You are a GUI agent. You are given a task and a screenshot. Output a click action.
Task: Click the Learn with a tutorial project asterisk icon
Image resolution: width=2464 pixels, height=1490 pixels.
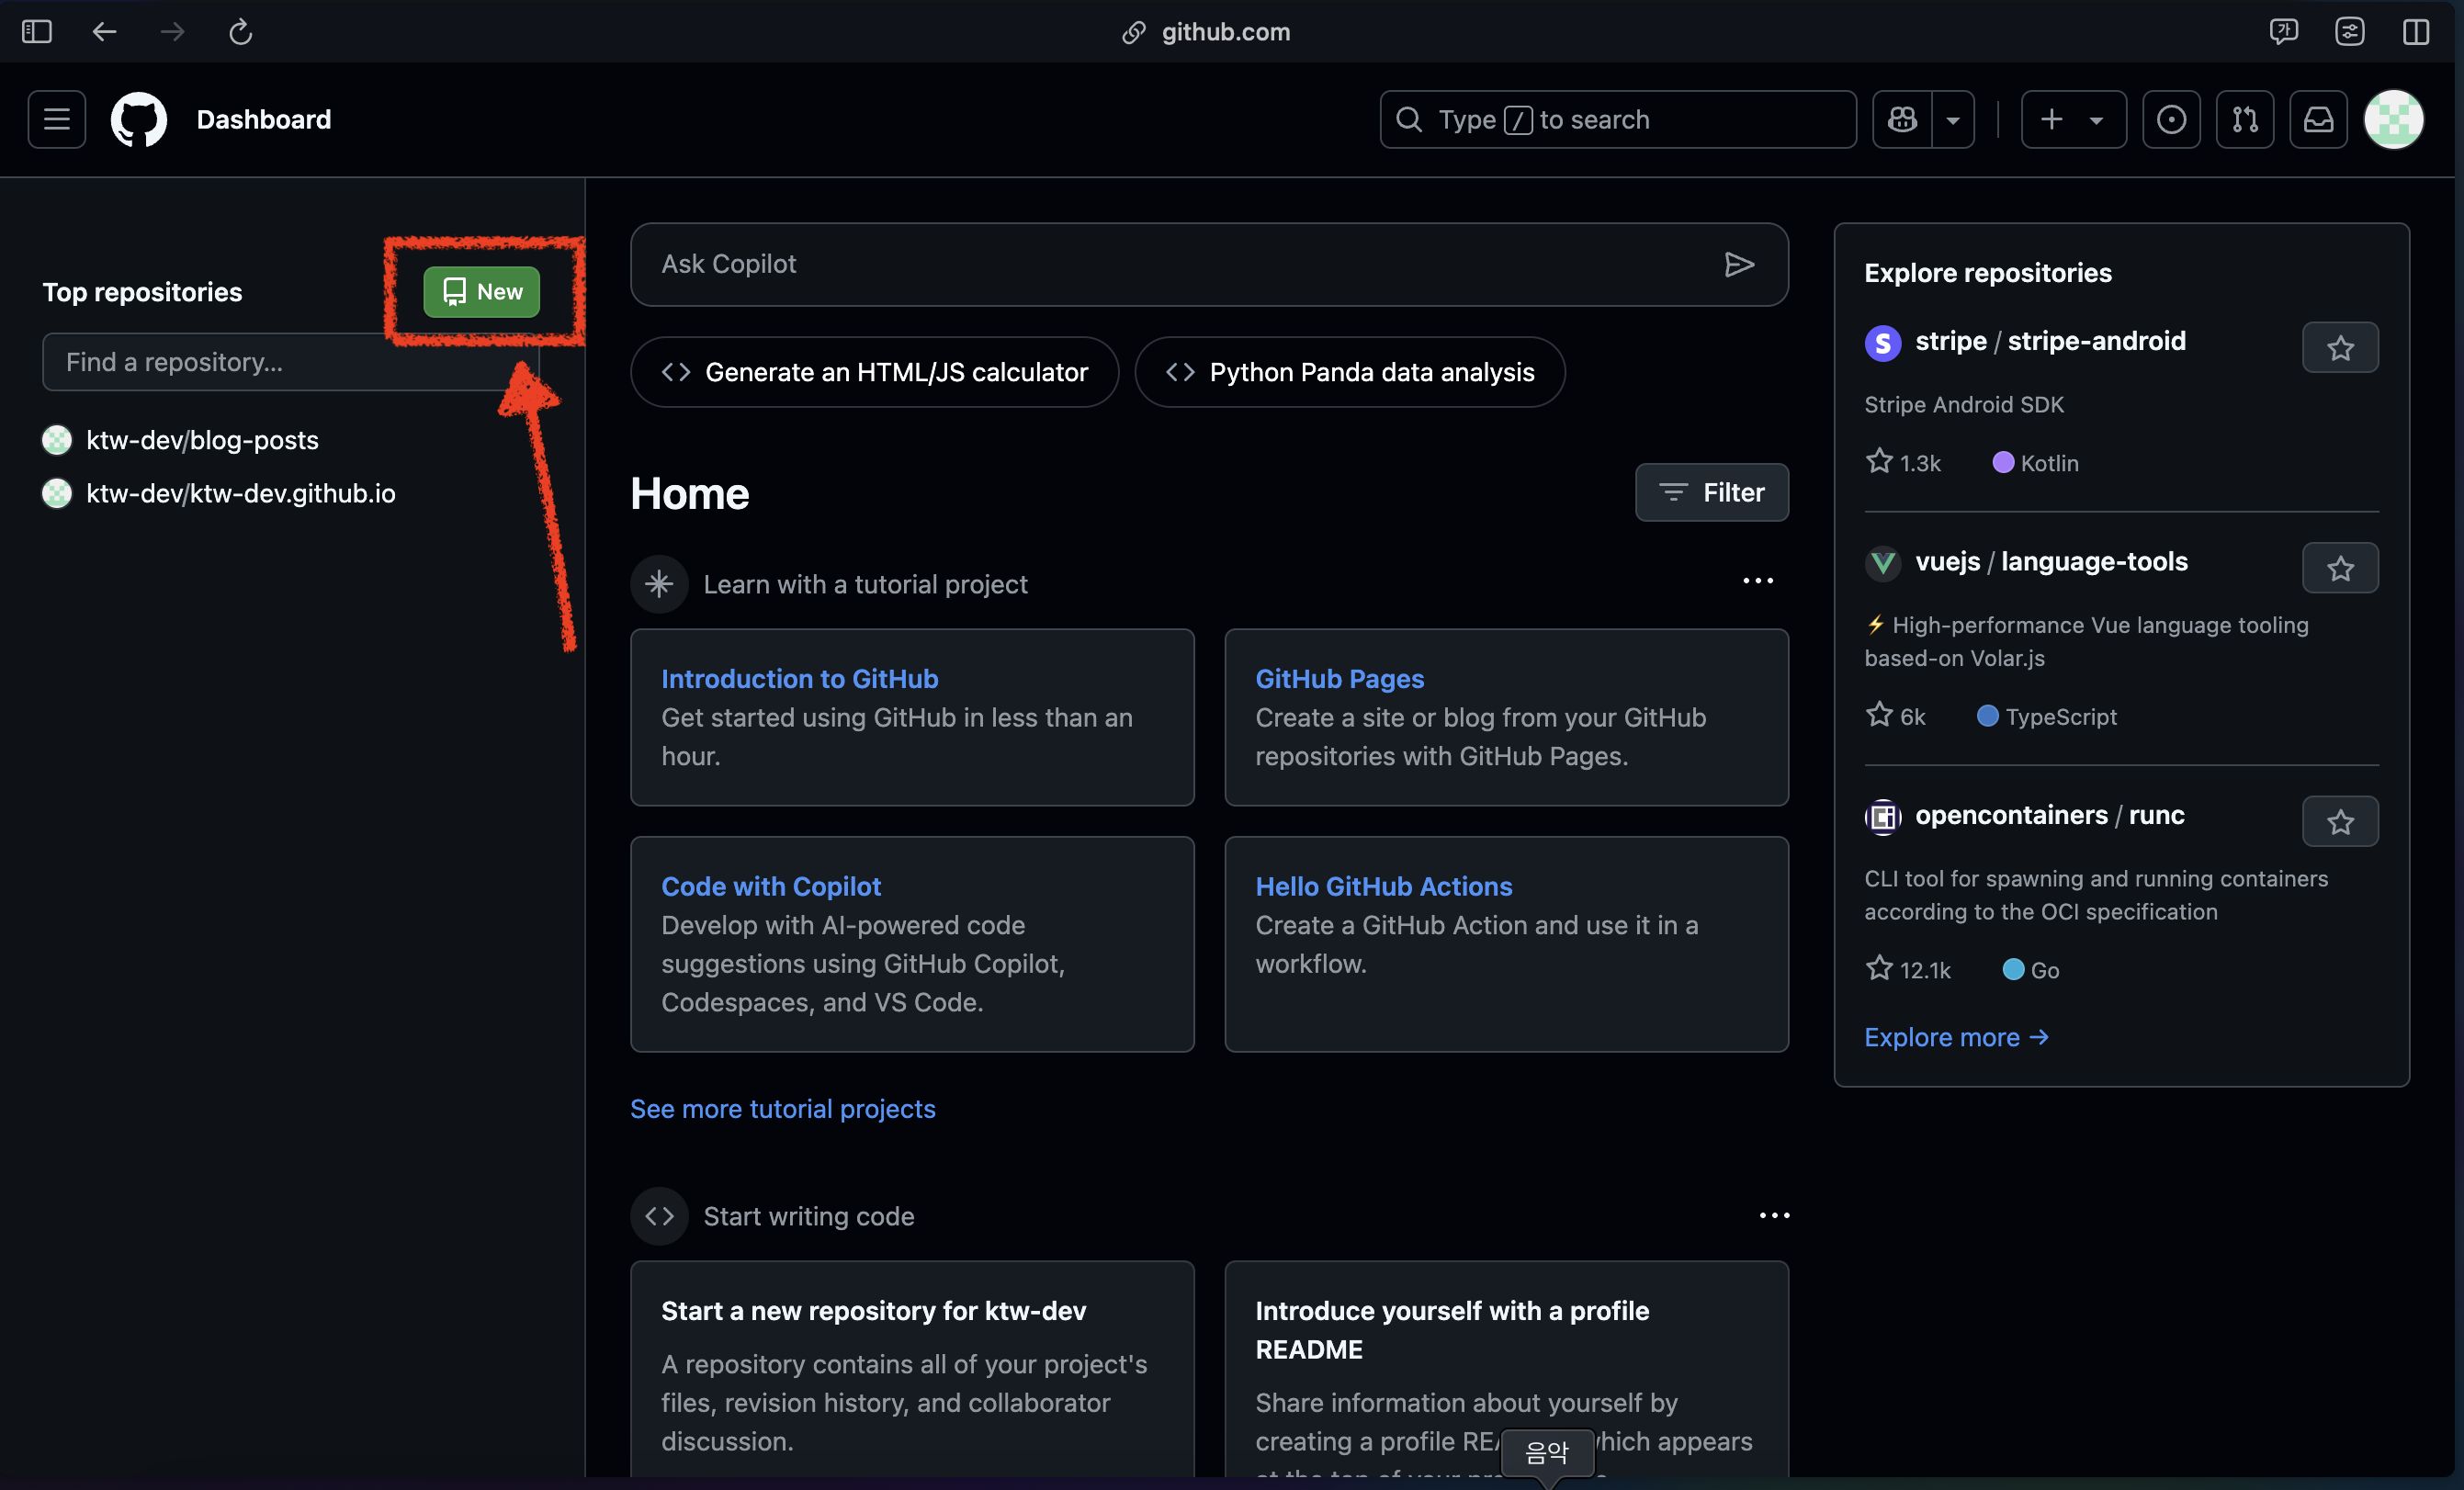tap(659, 583)
